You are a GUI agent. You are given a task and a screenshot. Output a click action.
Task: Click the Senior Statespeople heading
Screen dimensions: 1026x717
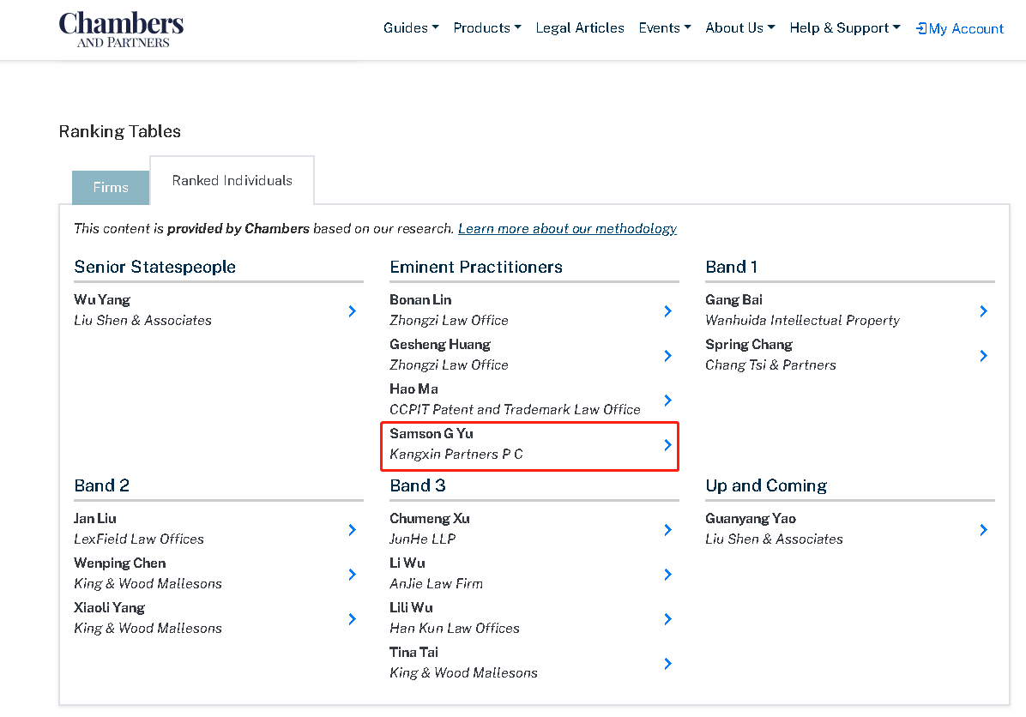[x=155, y=267]
